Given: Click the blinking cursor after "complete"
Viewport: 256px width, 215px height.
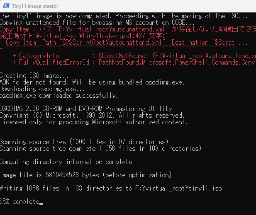Looking at the screenshot, I should (41, 202).
